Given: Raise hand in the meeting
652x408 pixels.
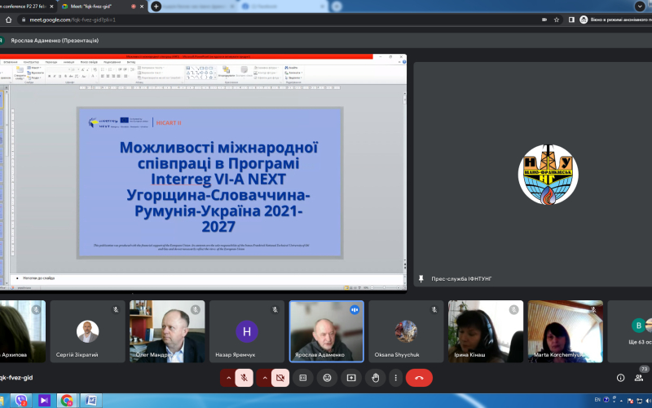Looking at the screenshot, I should [376, 378].
